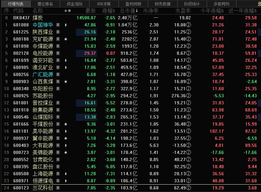This screenshot has height=192, width=261.
Task: Sort by 最新 price column header
Action: [x=90, y=11]
